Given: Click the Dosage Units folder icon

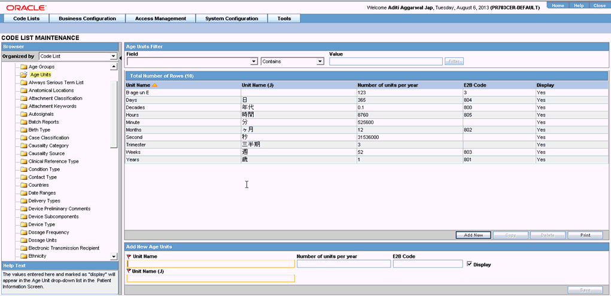Looking at the screenshot, I should click(x=23, y=240).
